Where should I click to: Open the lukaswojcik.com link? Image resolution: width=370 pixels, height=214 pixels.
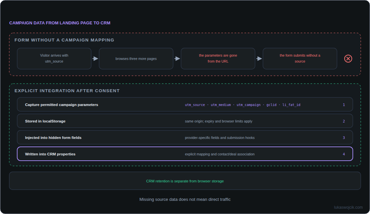(348, 207)
